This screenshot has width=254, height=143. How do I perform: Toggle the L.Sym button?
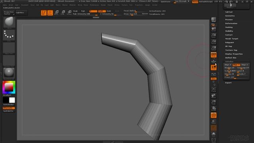pyautogui.click(x=214, y=74)
